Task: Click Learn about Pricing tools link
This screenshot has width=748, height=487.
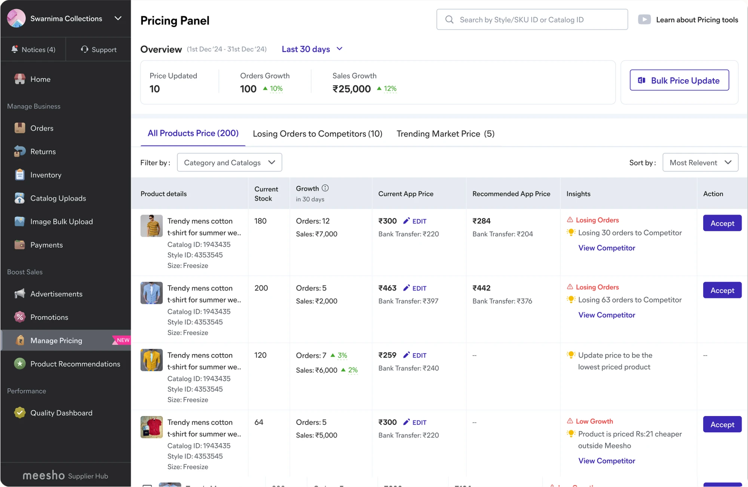Action: click(x=697, y=20)
